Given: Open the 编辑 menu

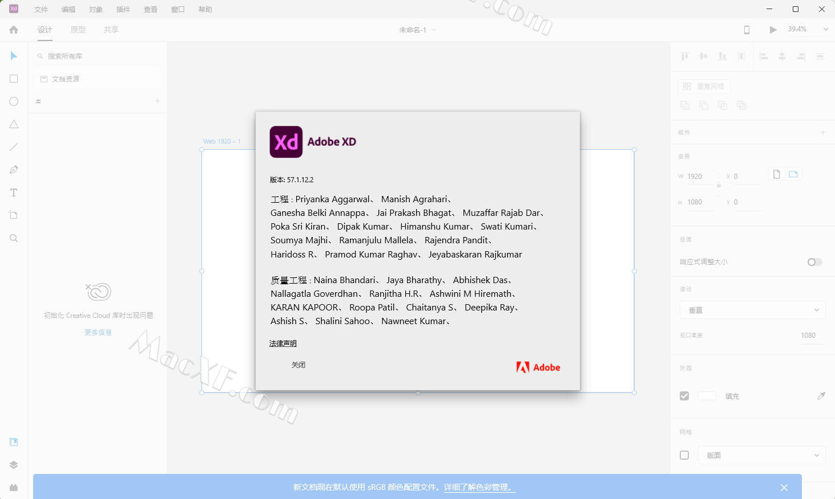Looking at the screenshot, I should point(68,10).
